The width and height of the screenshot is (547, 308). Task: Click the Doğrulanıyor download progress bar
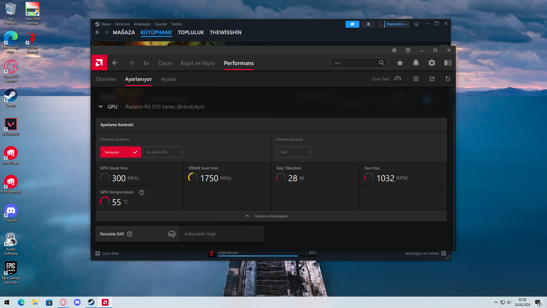tap(267, 256)
